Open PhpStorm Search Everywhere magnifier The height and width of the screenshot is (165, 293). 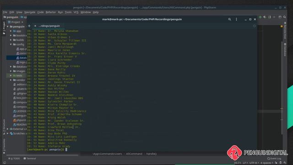(285, 17)
